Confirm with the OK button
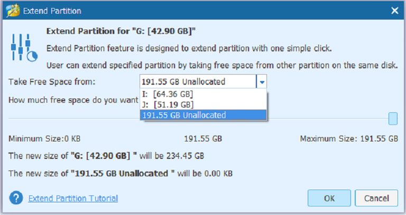Viewport: 406px width, 215px height. click(329, 198)
